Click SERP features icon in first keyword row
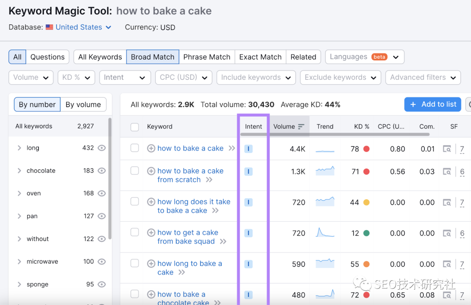 447,149
